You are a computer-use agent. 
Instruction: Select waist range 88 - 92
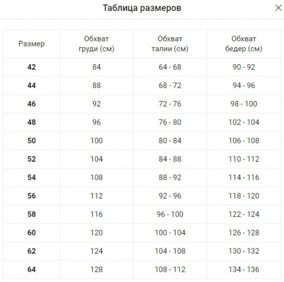[x=170, y=178]
